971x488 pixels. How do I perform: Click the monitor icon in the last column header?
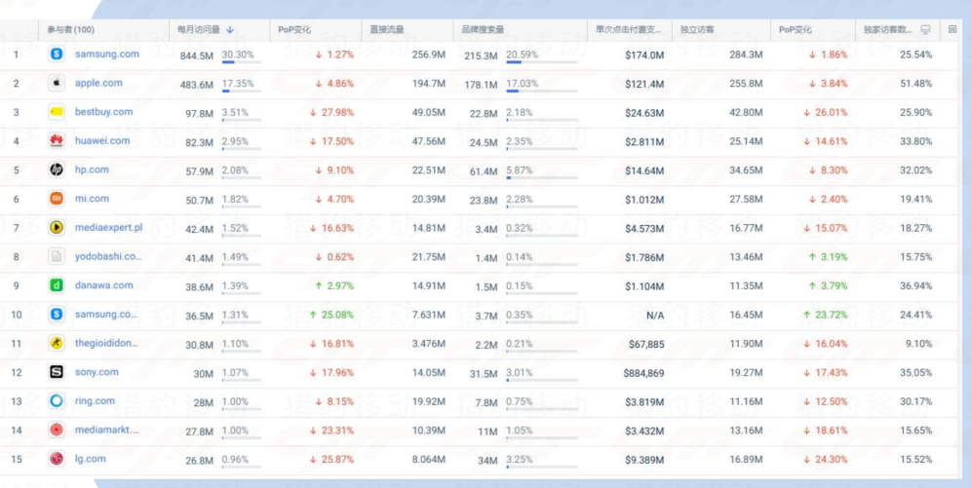click(x=925, y=29)
